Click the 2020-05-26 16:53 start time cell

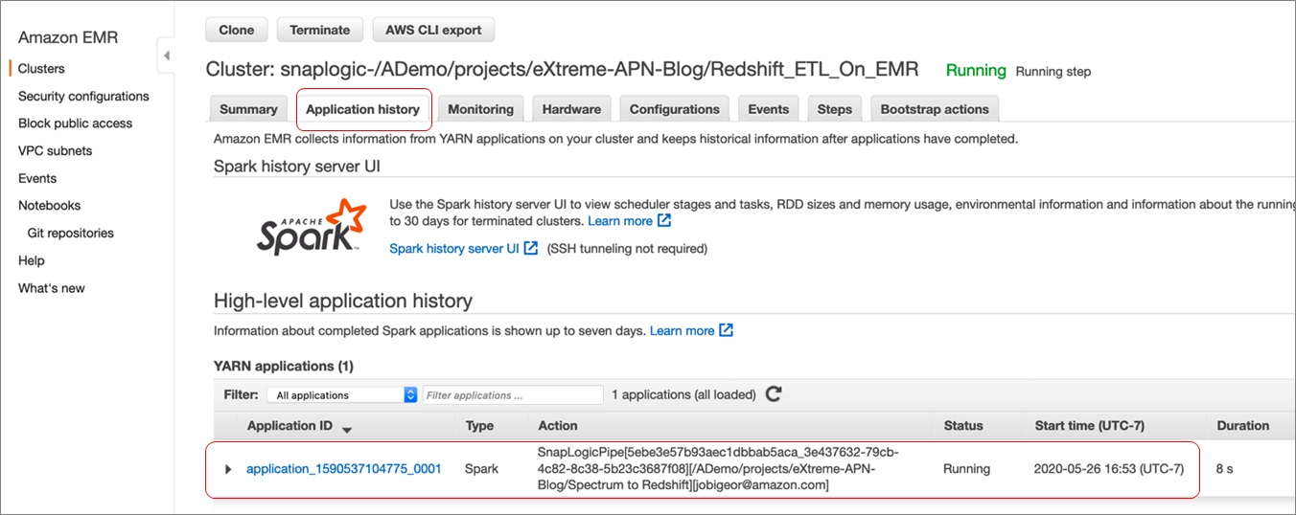(1109, 469)
